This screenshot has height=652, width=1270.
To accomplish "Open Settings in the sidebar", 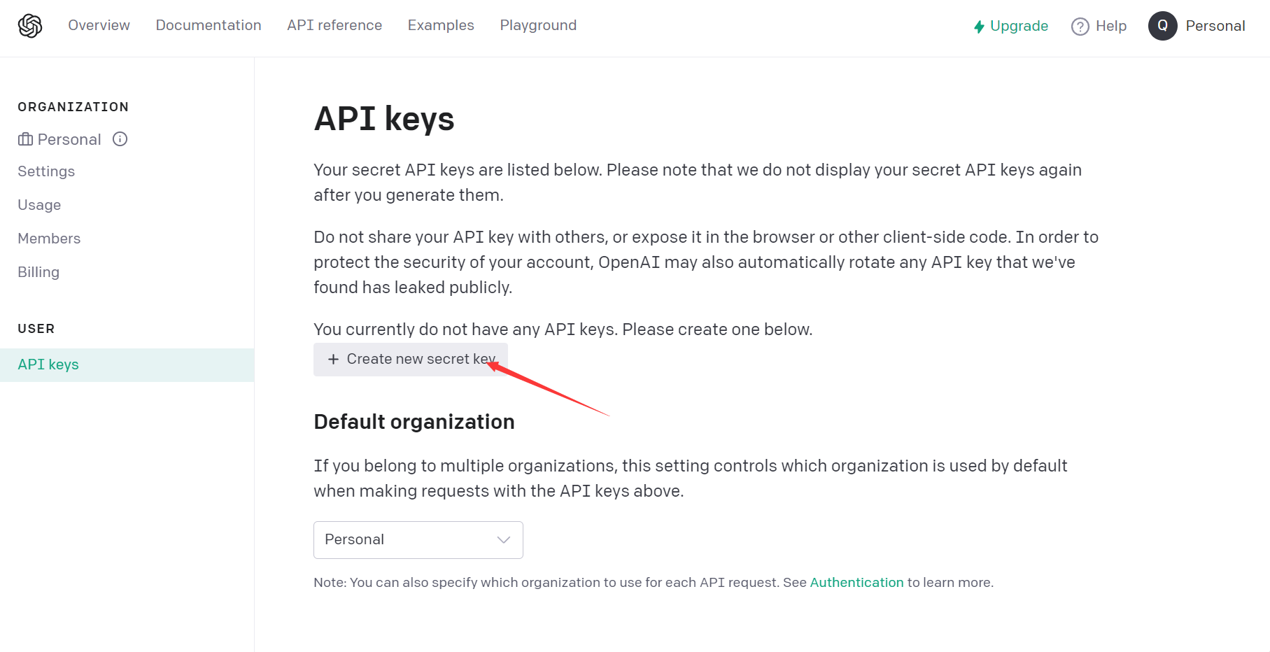I will point(46,171).
